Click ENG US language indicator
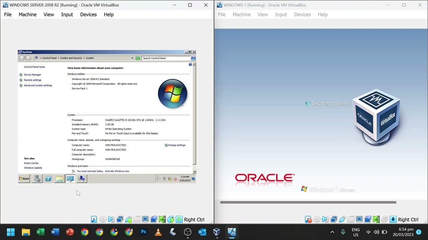 pyautogui.click(x=356, y=232)
